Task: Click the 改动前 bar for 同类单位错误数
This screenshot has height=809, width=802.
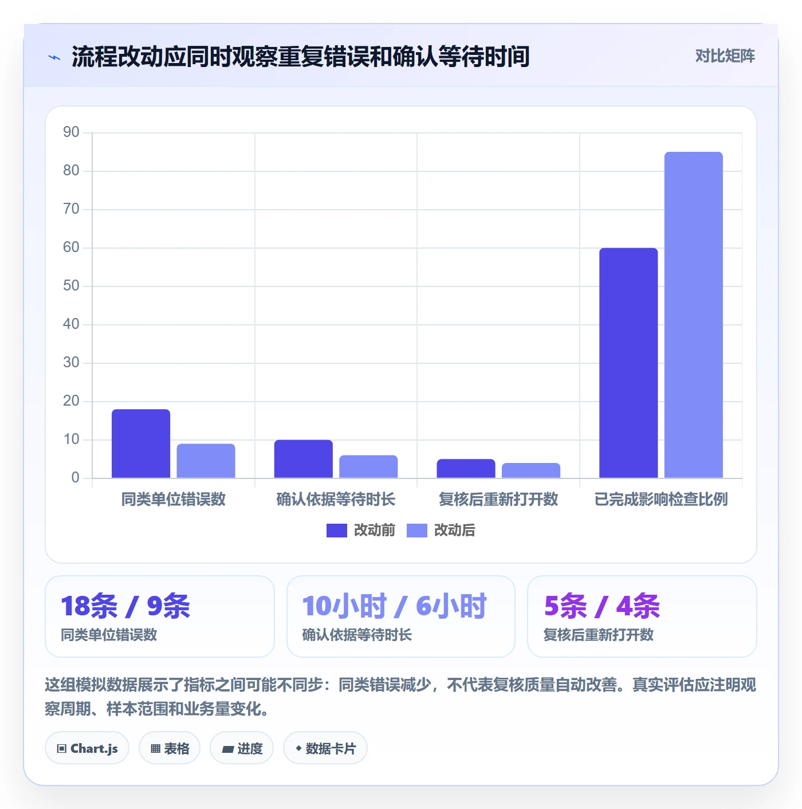Action: [x=141, y=443]
